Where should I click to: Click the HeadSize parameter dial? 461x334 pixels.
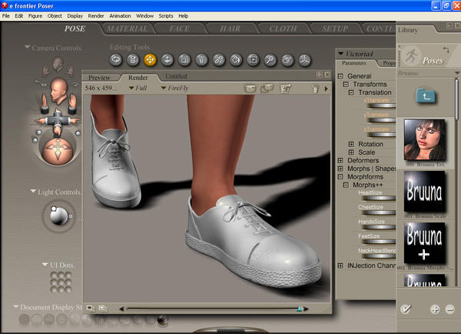pos(380,198)
